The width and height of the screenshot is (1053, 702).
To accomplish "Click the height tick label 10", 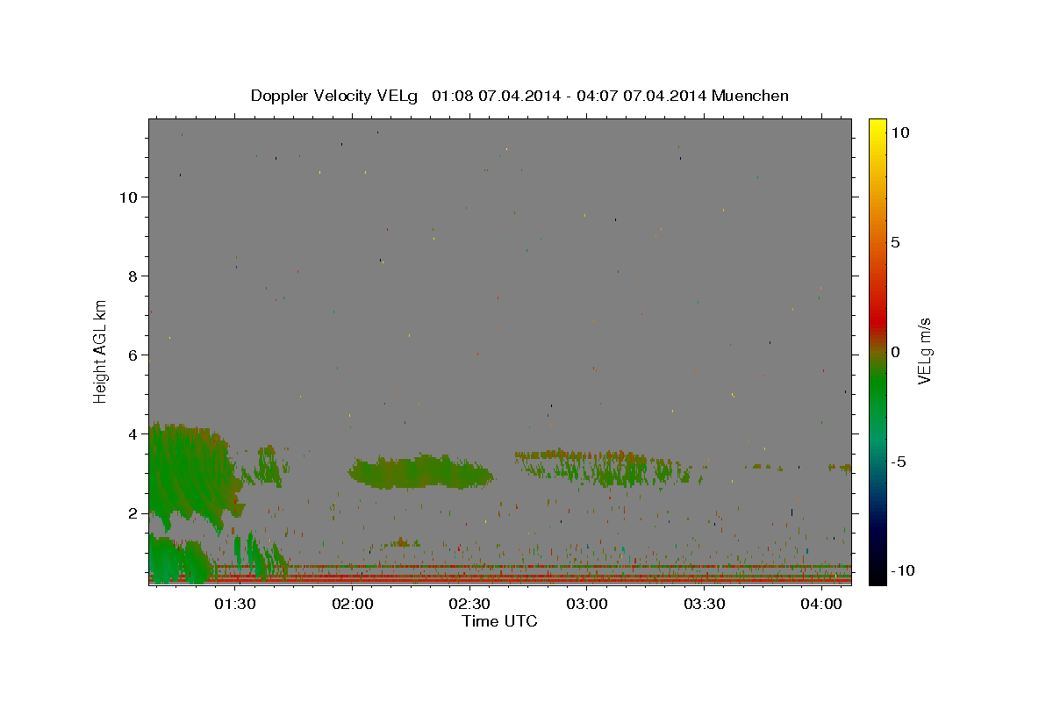I will tap(129, 197).
